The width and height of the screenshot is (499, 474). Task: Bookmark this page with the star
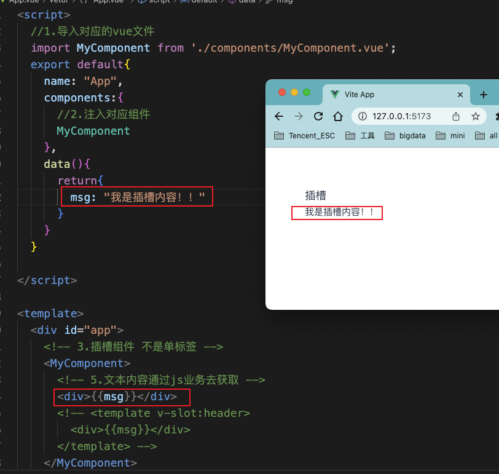point(475,116)
